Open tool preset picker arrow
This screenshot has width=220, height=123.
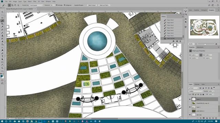tap(6, 5)
